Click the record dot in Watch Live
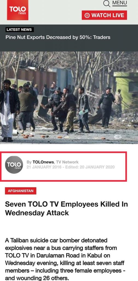Image resolution: width=138 pixels, height=281 pixels. 87,15
